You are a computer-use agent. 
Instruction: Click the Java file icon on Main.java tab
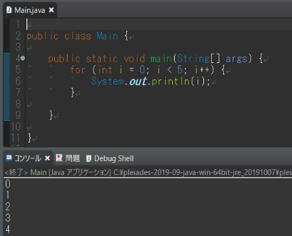[9, 10]
